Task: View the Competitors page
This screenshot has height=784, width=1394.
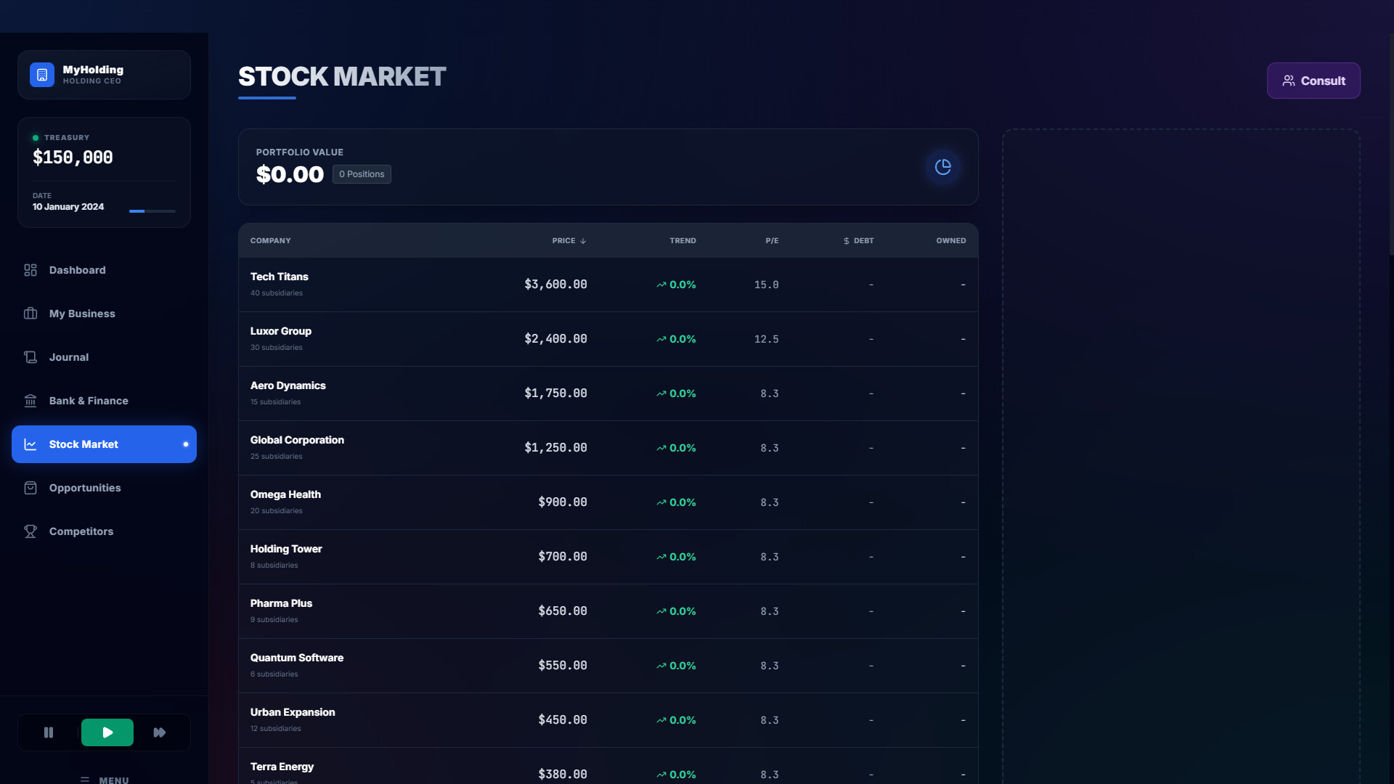Action: coord(81,531)
